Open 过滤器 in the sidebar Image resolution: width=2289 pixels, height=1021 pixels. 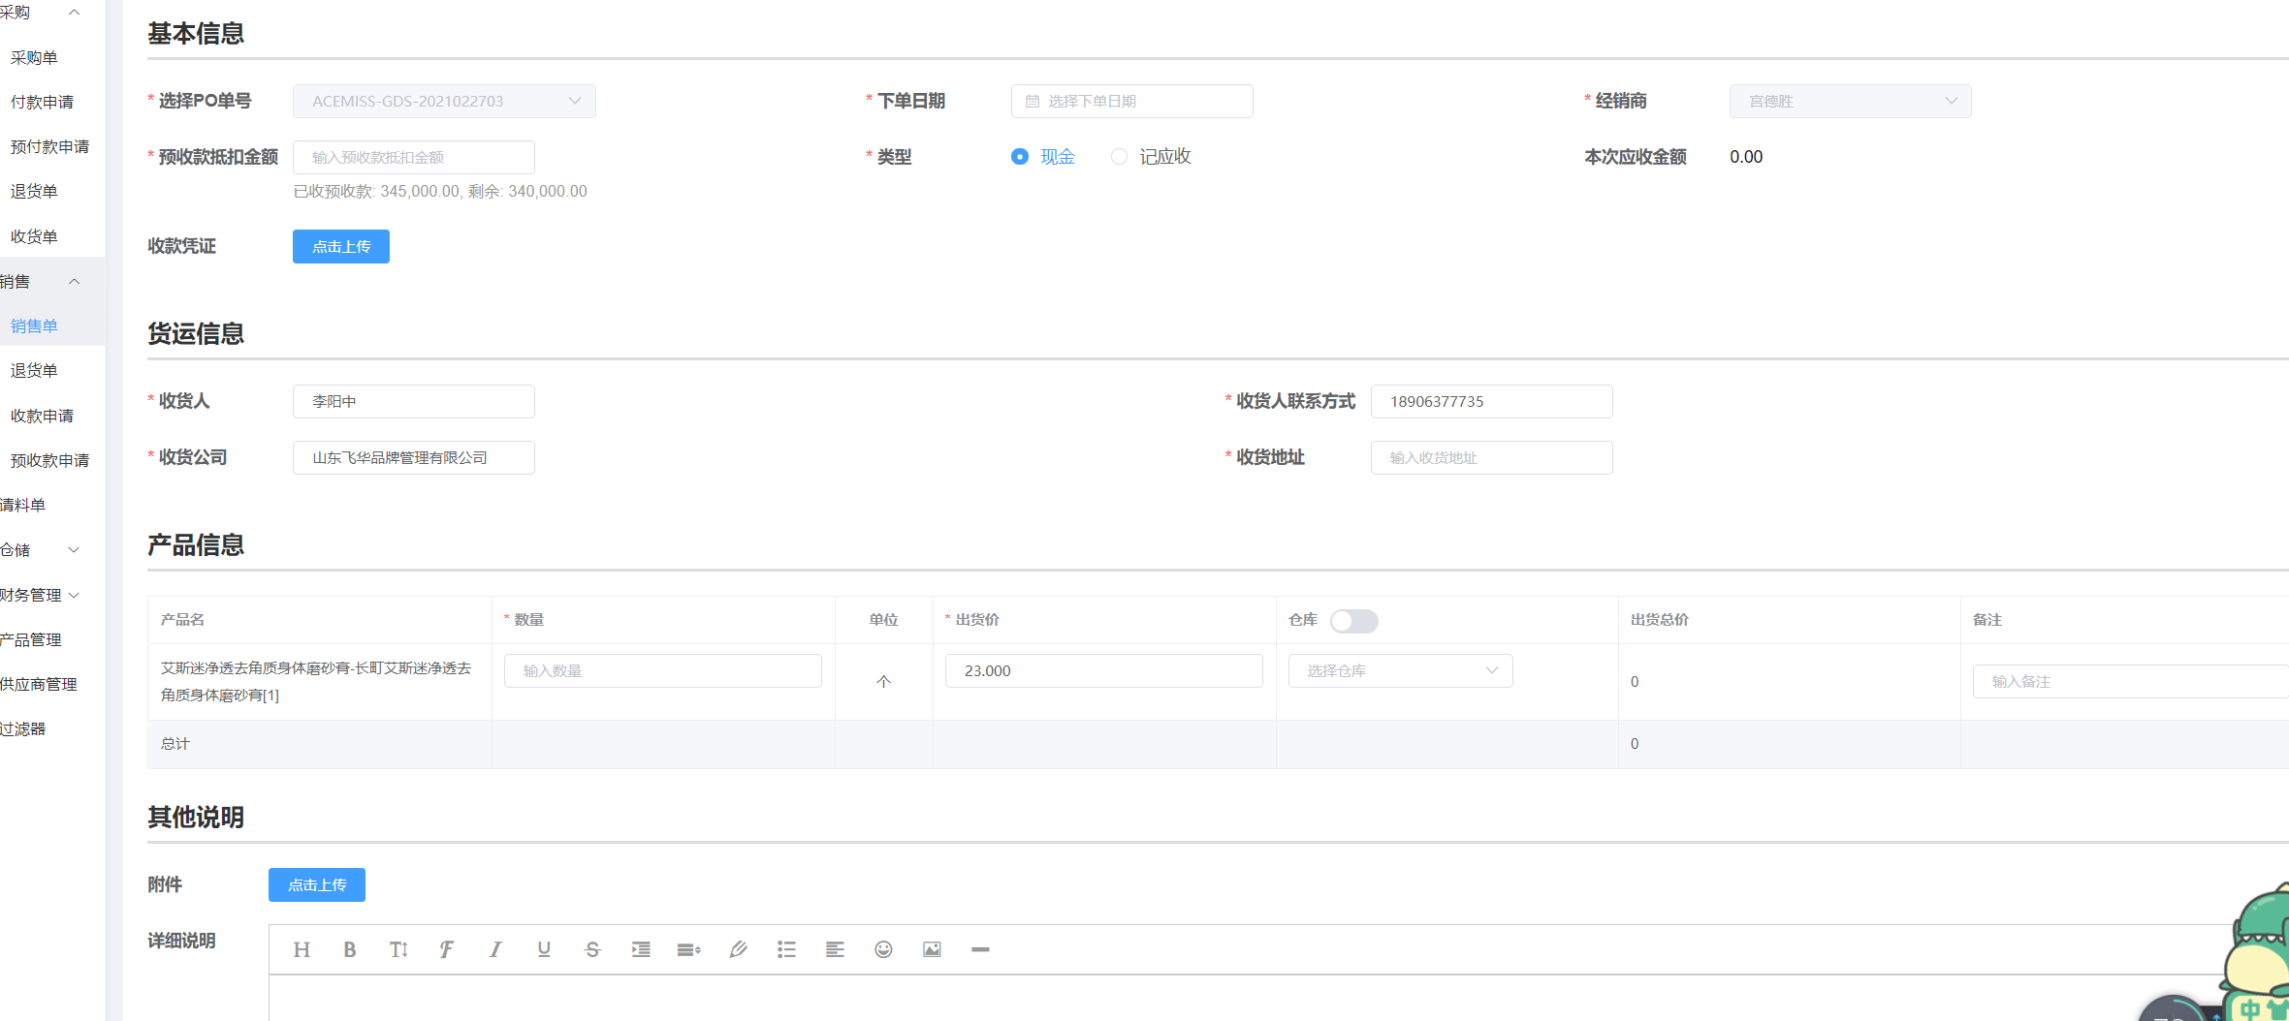(23, 729)
